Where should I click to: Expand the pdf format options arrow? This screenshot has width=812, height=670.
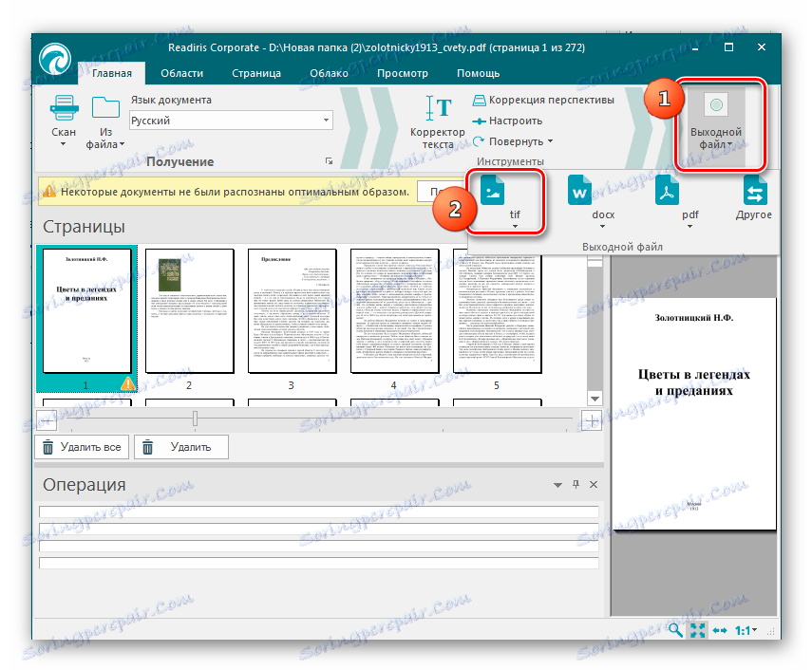tap(689, 226)
